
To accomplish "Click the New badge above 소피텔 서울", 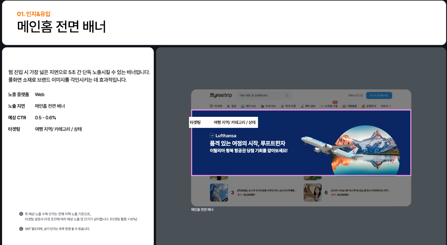I will [335, 102].
